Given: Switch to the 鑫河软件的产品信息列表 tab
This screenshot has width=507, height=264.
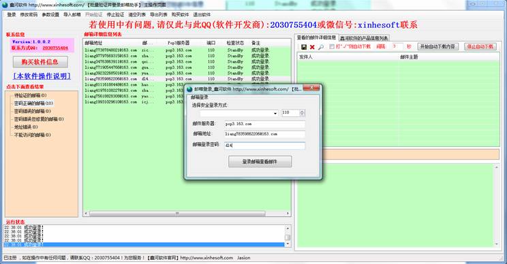Looking at the screenshot, I should pyautogui.click(x=364, y=38).
